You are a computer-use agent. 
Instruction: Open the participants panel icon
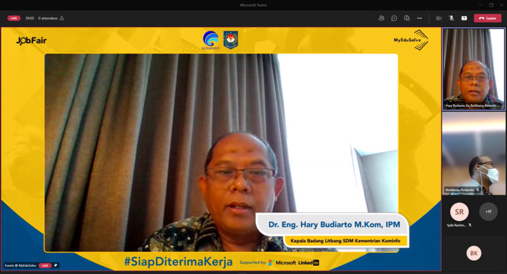tap(382, 18)
